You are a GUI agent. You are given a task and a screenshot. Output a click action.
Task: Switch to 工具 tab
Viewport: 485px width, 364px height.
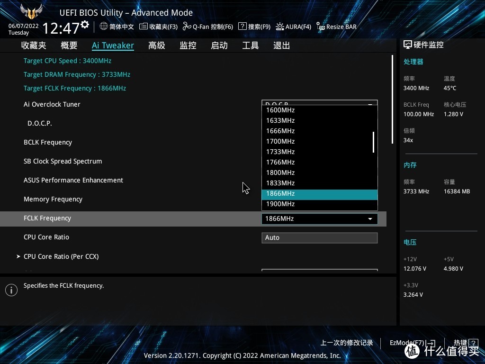(x=250, y=45)
